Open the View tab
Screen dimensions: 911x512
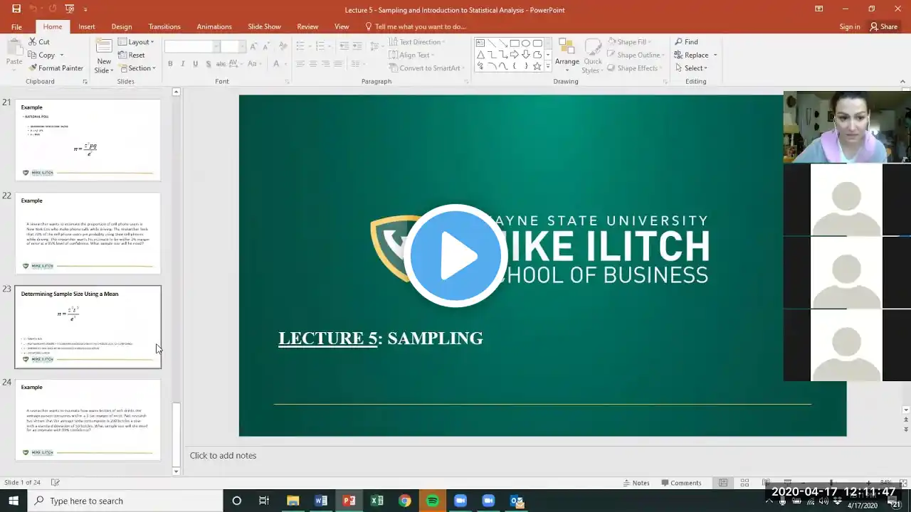(x=342, y=26)
